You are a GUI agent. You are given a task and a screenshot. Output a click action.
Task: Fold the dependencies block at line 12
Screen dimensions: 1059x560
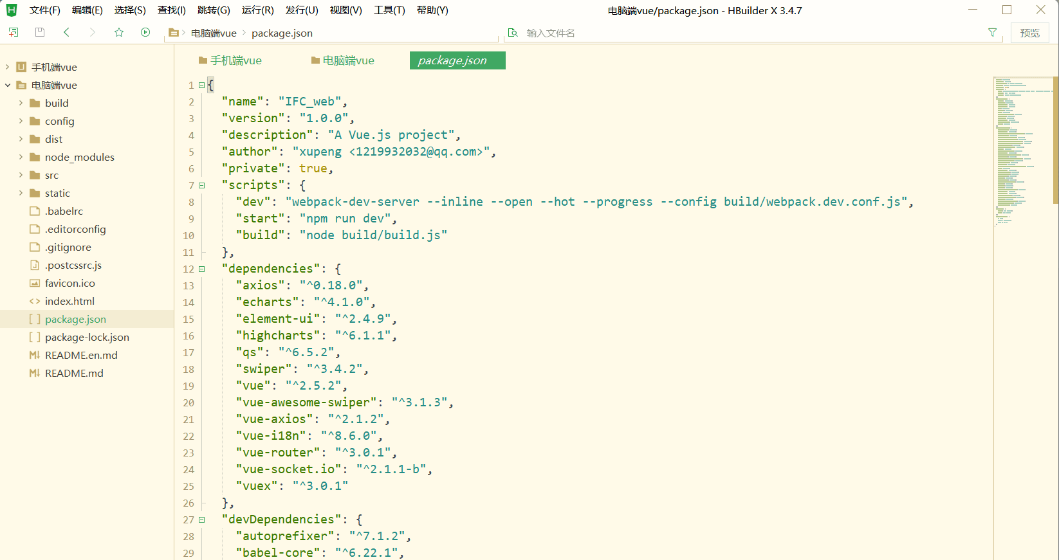click(202, 269)
